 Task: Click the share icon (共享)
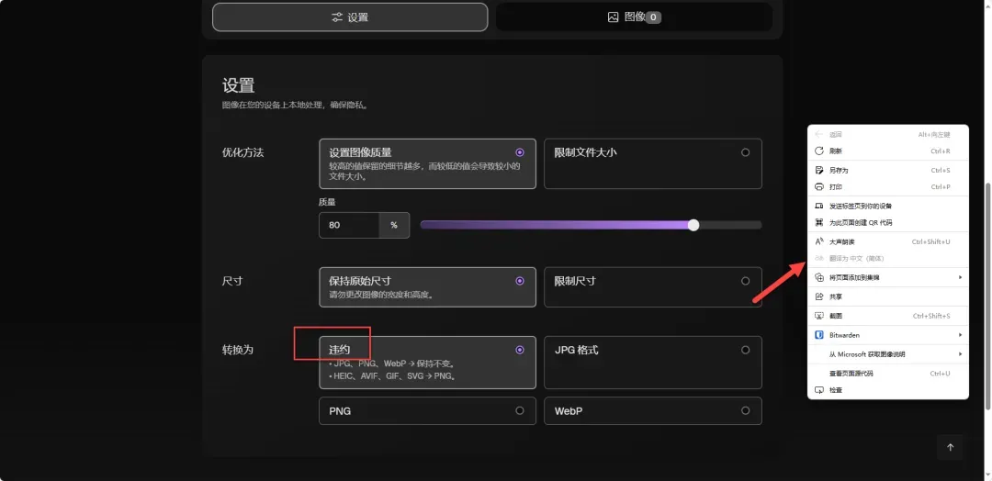818,296
